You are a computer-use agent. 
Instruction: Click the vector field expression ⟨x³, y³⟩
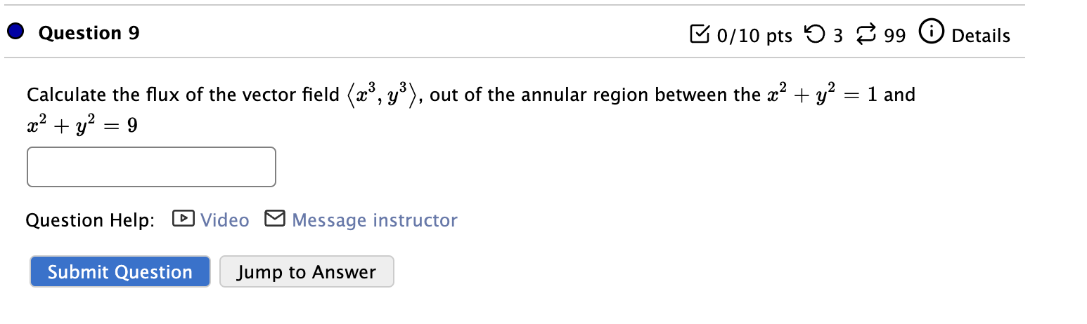click(383, 94)
